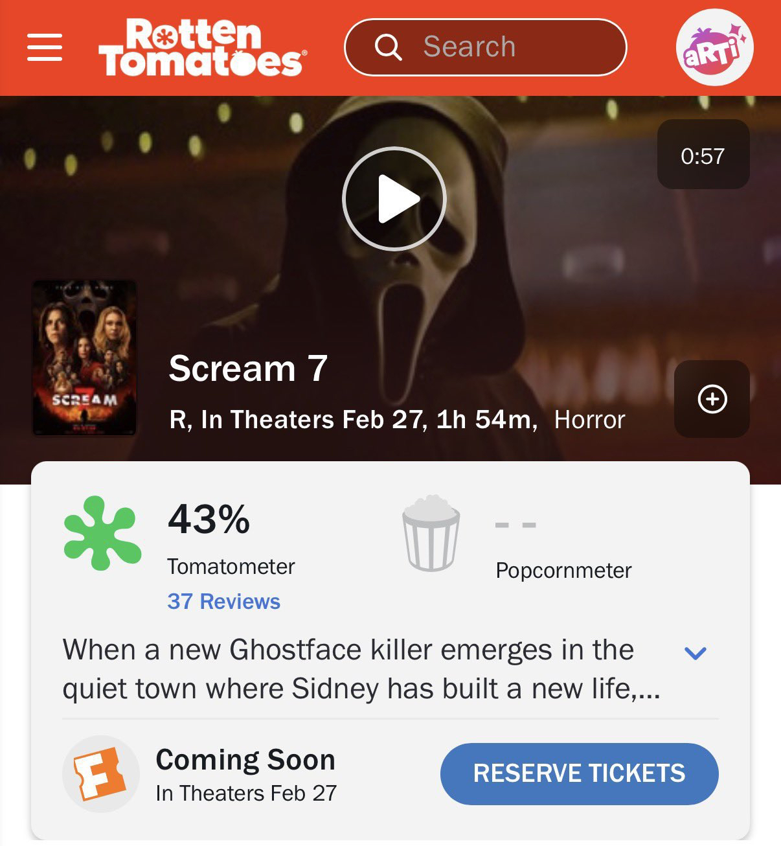Open the hamburger navigation menu

click(45, 47)
